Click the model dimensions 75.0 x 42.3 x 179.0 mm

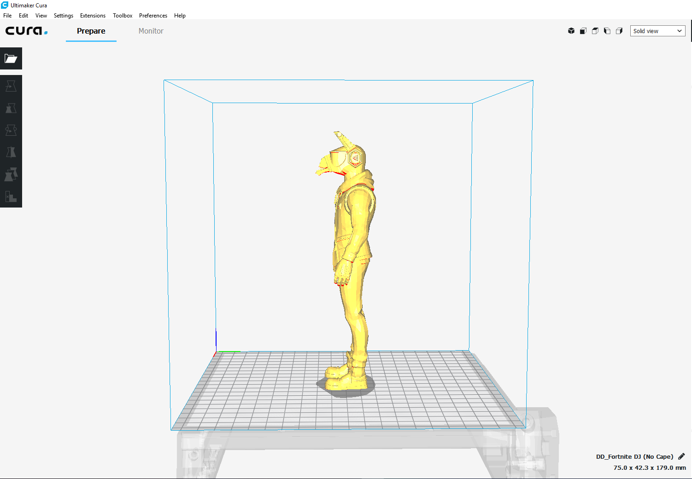coord(650,467)
